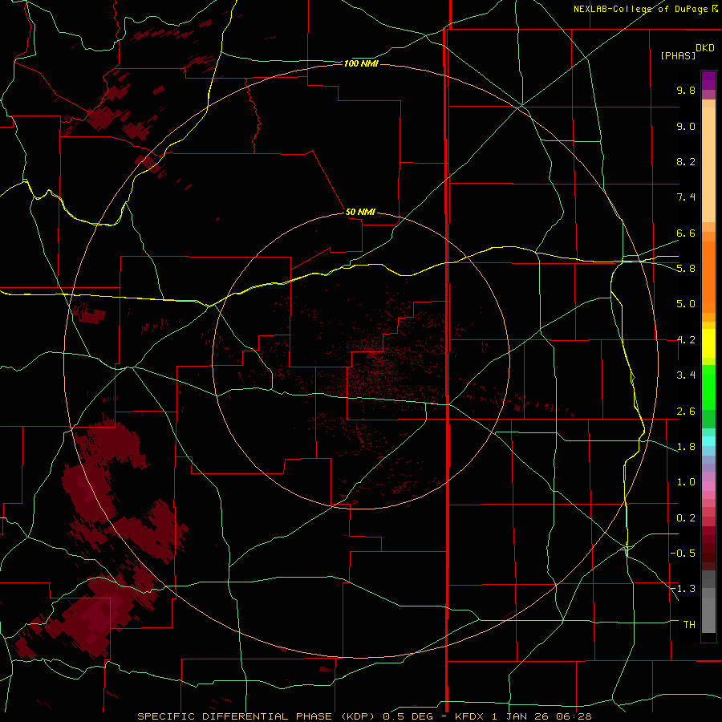
Task: Click the 6.6 legend value
Action: click(x=686, y=233)
